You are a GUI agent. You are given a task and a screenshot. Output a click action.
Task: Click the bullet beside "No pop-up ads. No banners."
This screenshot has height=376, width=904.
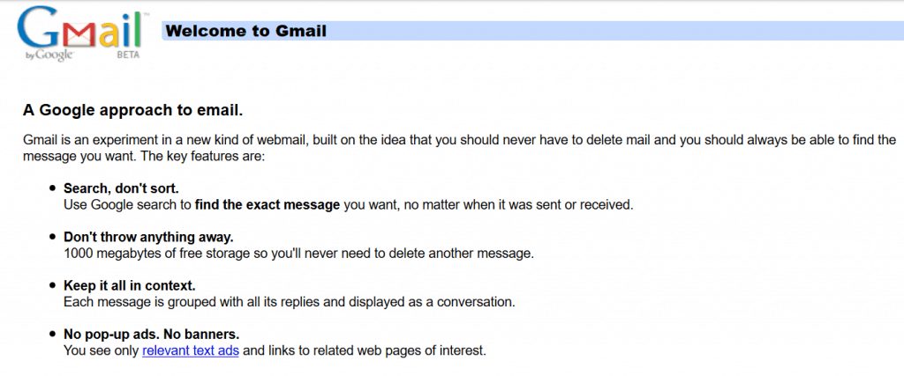pyautogui.click(x=52, y=335)
